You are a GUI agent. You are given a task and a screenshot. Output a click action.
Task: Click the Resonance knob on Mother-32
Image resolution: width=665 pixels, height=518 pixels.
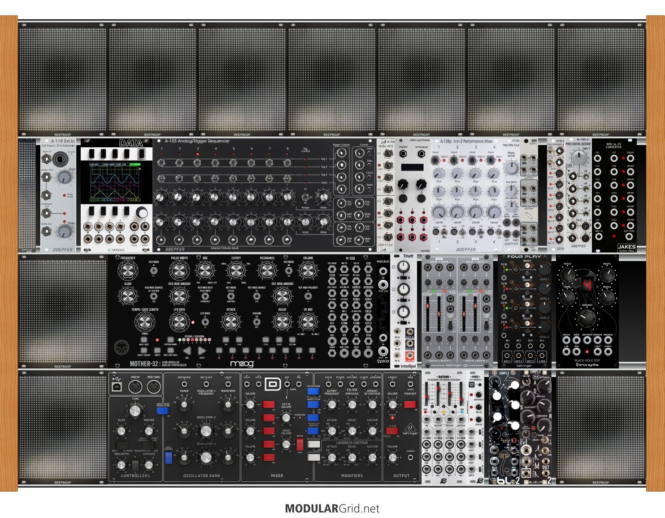point(267,271)
